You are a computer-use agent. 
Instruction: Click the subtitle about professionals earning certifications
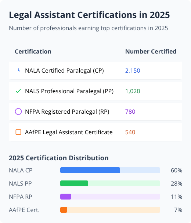point(89,28)
